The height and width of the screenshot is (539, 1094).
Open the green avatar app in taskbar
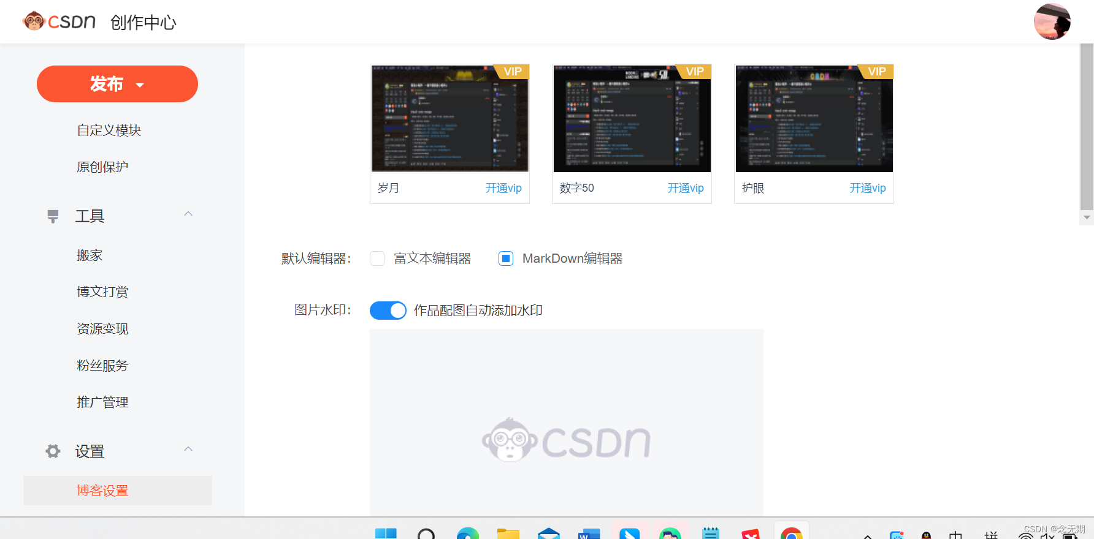[x=670, y=533]
